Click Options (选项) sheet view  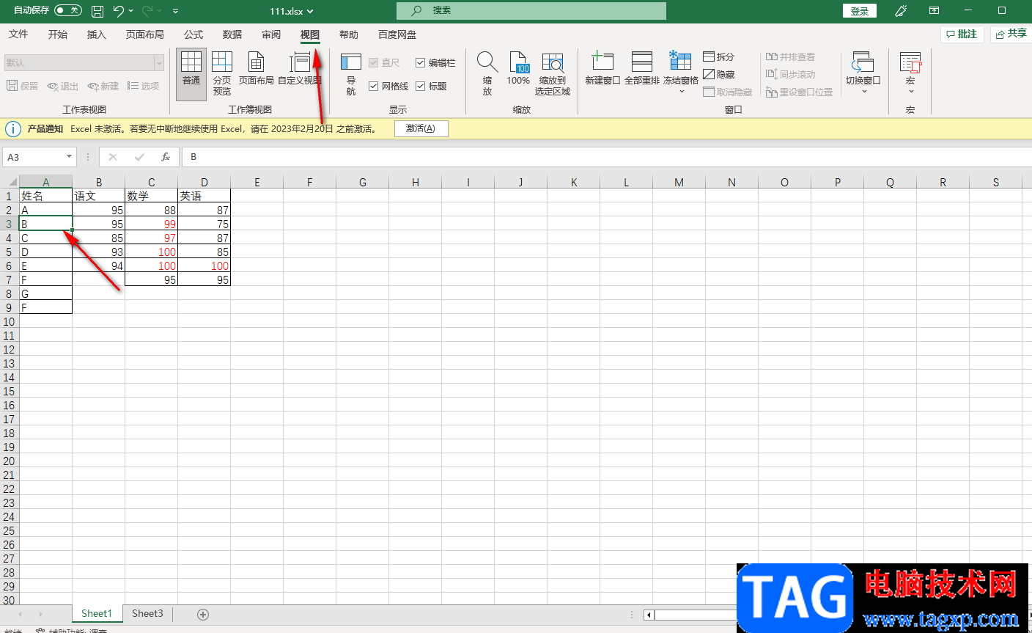point(143,86)
